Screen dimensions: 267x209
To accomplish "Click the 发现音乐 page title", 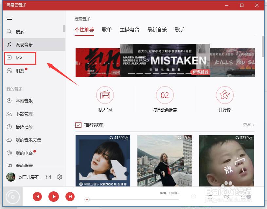I will pos(82,19).
